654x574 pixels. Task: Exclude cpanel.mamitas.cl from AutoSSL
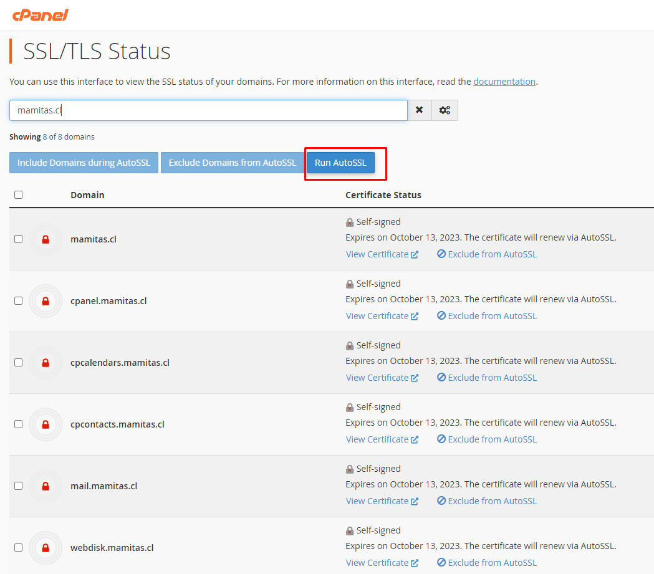[487, 316]
